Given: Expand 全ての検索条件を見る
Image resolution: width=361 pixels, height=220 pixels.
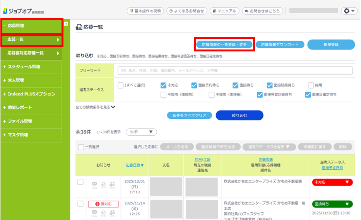Looking at the screenshot, I should point(95,107).
